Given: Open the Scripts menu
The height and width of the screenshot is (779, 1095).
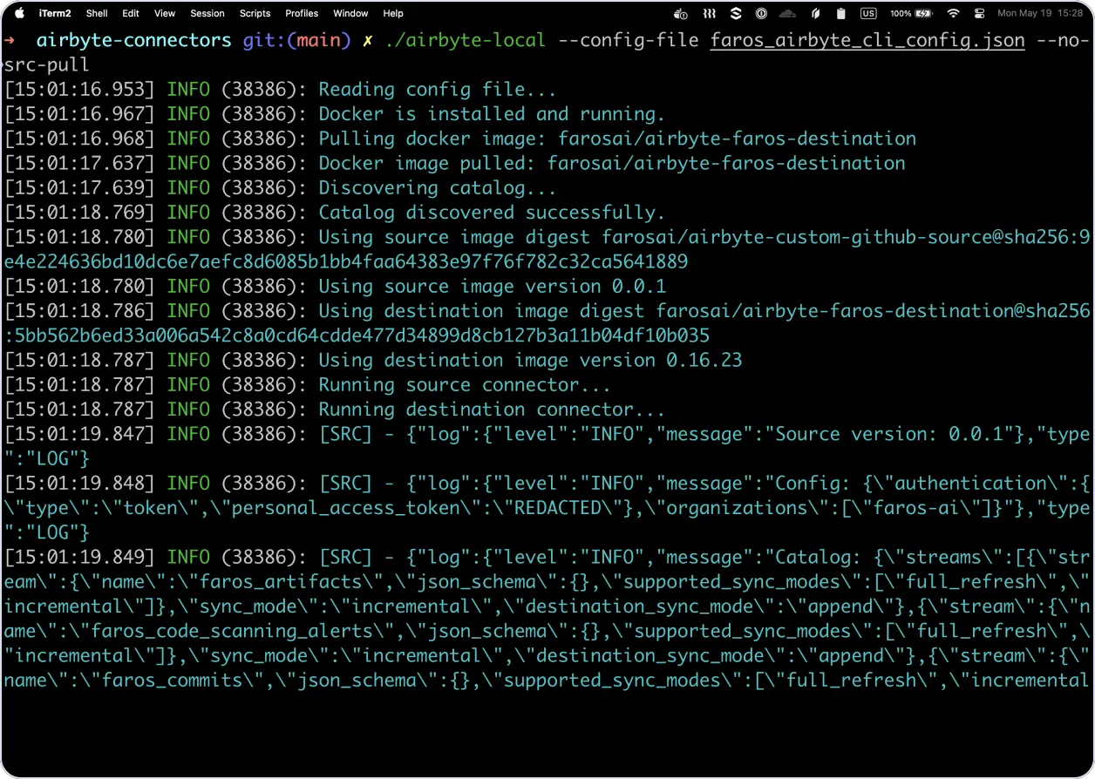Looking at the screenshot, I should click(255, 13).
